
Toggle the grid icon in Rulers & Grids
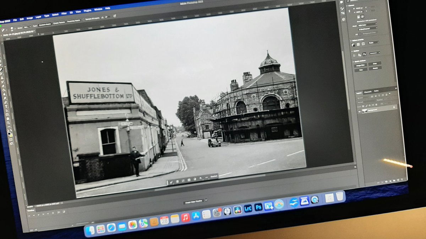[x=358, y=44]
